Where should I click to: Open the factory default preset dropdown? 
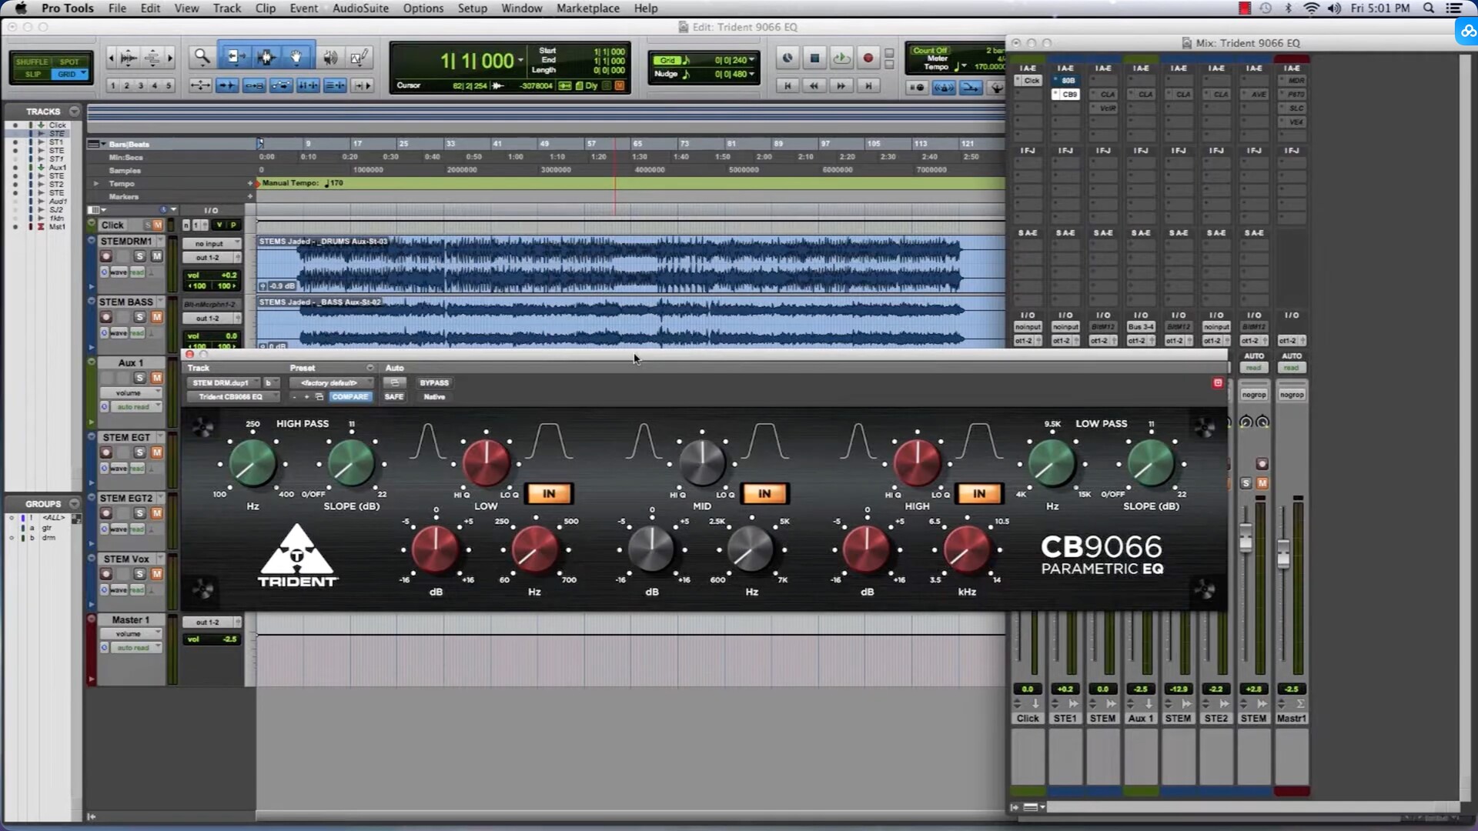pos(331,382)
